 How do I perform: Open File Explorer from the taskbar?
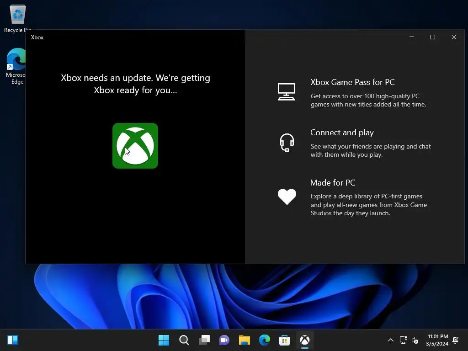point(245,340)
